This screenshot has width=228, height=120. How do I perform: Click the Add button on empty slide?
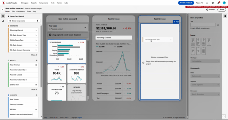[176, 22]
